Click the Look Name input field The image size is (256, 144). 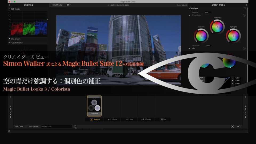click(x=56, y=126)
